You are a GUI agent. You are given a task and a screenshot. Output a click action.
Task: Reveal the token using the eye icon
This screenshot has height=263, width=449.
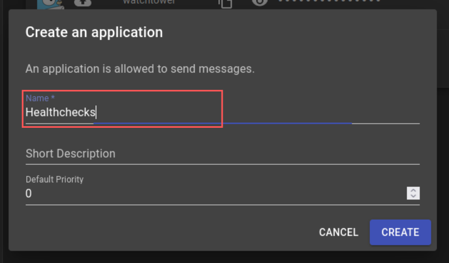(x=259, y=3)
